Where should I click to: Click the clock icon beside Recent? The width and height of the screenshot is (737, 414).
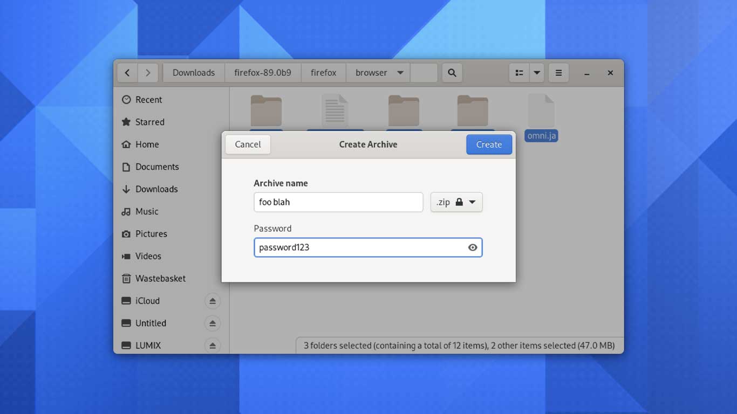[x=126, y=100]
